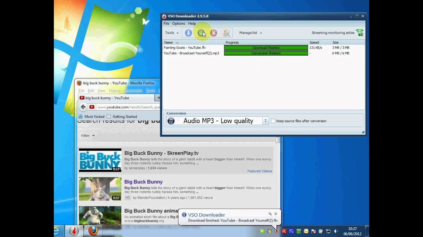This screenshot has width=423, height=237.
Task: Click Action Center flag tray icon
Action: click(314, 231)
